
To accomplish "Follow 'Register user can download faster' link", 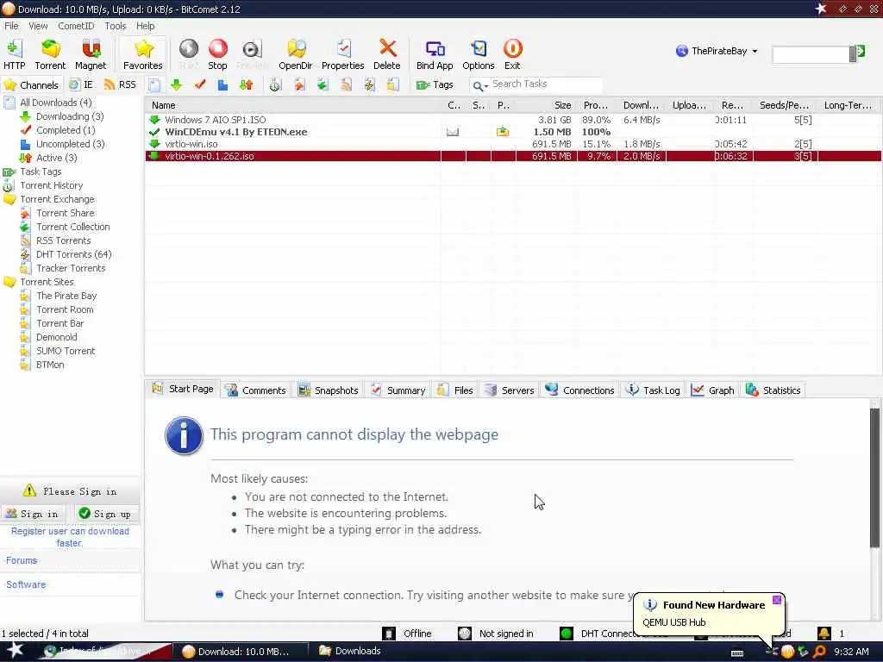I will (70, 537).
